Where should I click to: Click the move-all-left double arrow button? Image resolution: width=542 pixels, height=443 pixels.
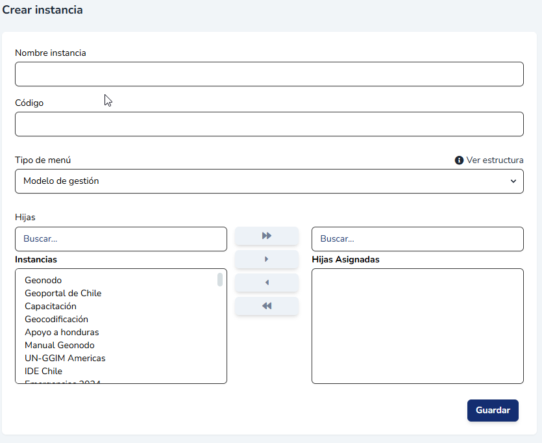click(267, 306)
